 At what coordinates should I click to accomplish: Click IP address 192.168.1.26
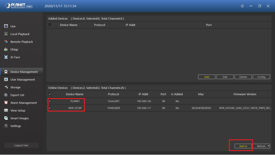pos(144,101)
